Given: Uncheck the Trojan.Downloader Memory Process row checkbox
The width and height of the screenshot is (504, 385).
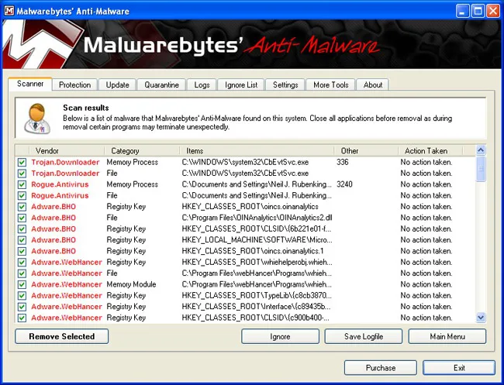Looking at the screenshot, I should pos(22,162).
